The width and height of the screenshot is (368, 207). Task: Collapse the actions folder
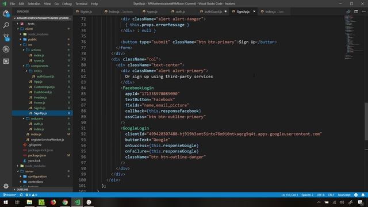pyautogui.click(x=24, y=50)
